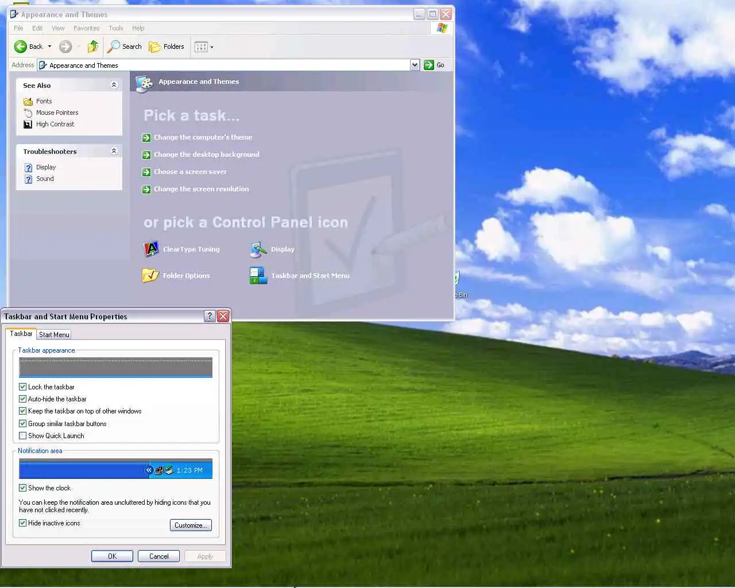Image resolution: width=735 pixels, height=588 pixels.
Task: Open High Contrast icon in See Also
Action: pos(28,124)
